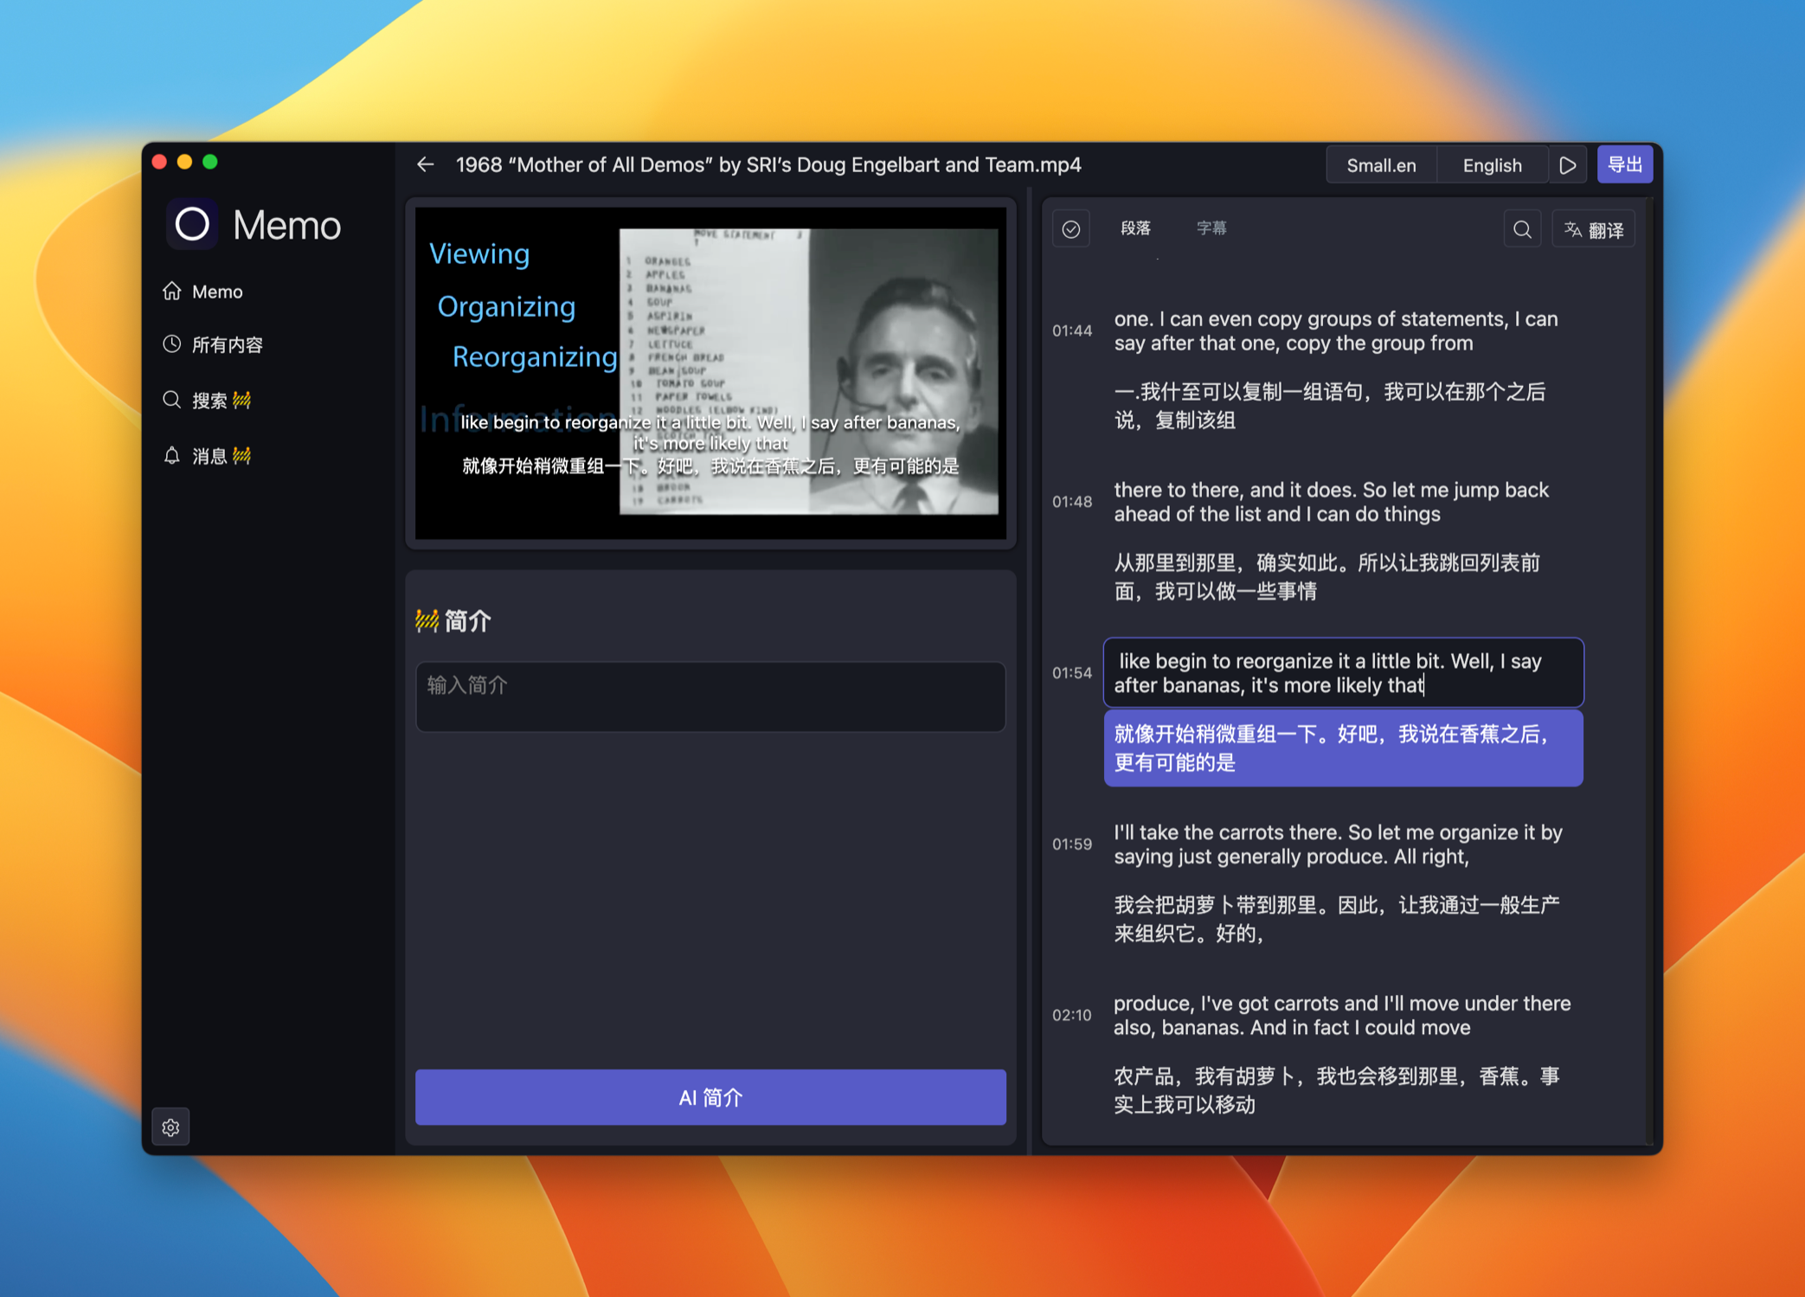Click the AI 简介 button

click(x=710, y=1097)
